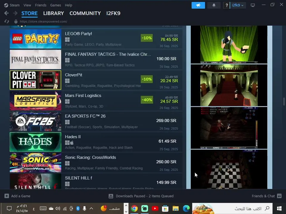Click FINAL FANTASY TACTICS title

coord(108,54)
